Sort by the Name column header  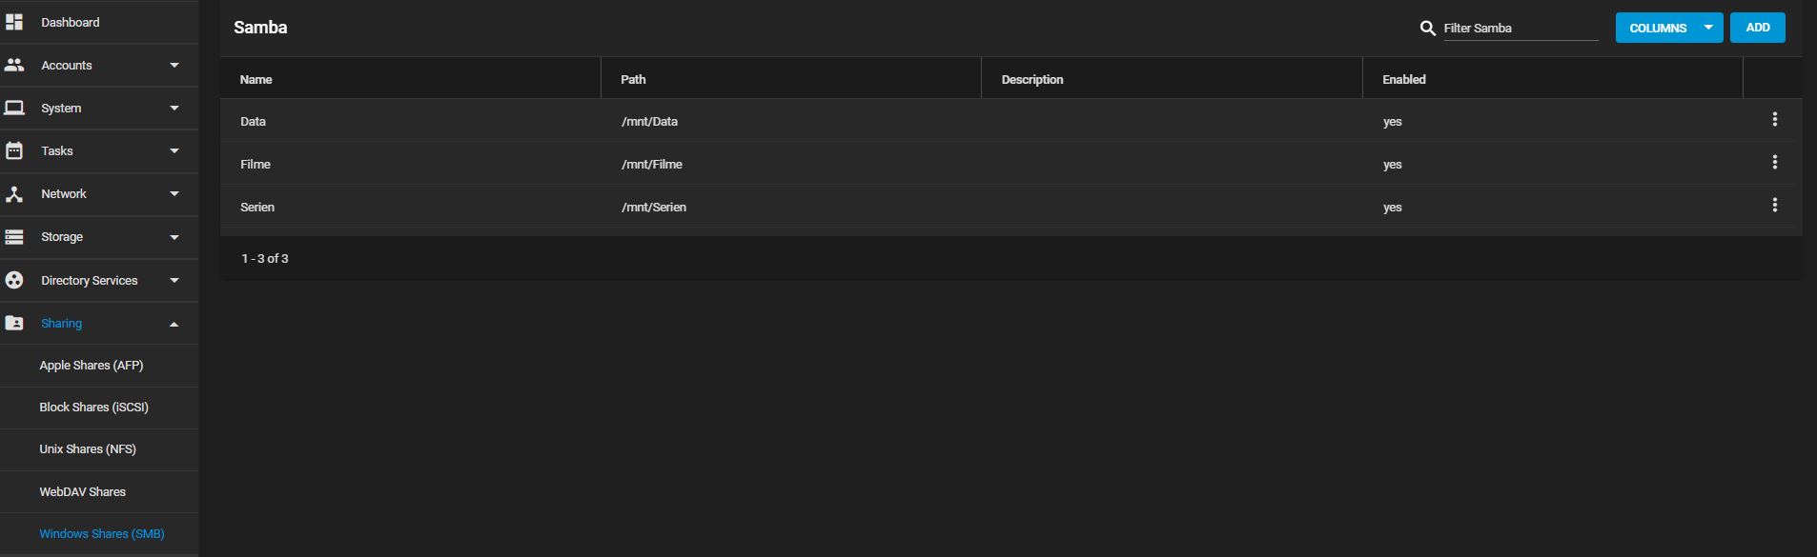[255, 79]
